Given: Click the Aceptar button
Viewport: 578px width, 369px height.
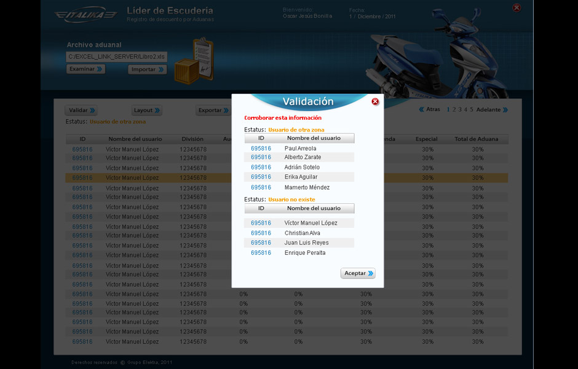Looking at the screenshot, I should point(358,273).
